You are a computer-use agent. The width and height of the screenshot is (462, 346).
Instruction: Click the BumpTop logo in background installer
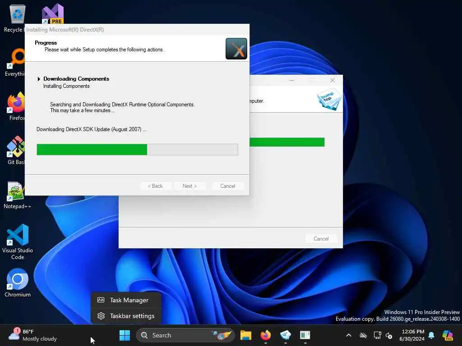point(329,100)
